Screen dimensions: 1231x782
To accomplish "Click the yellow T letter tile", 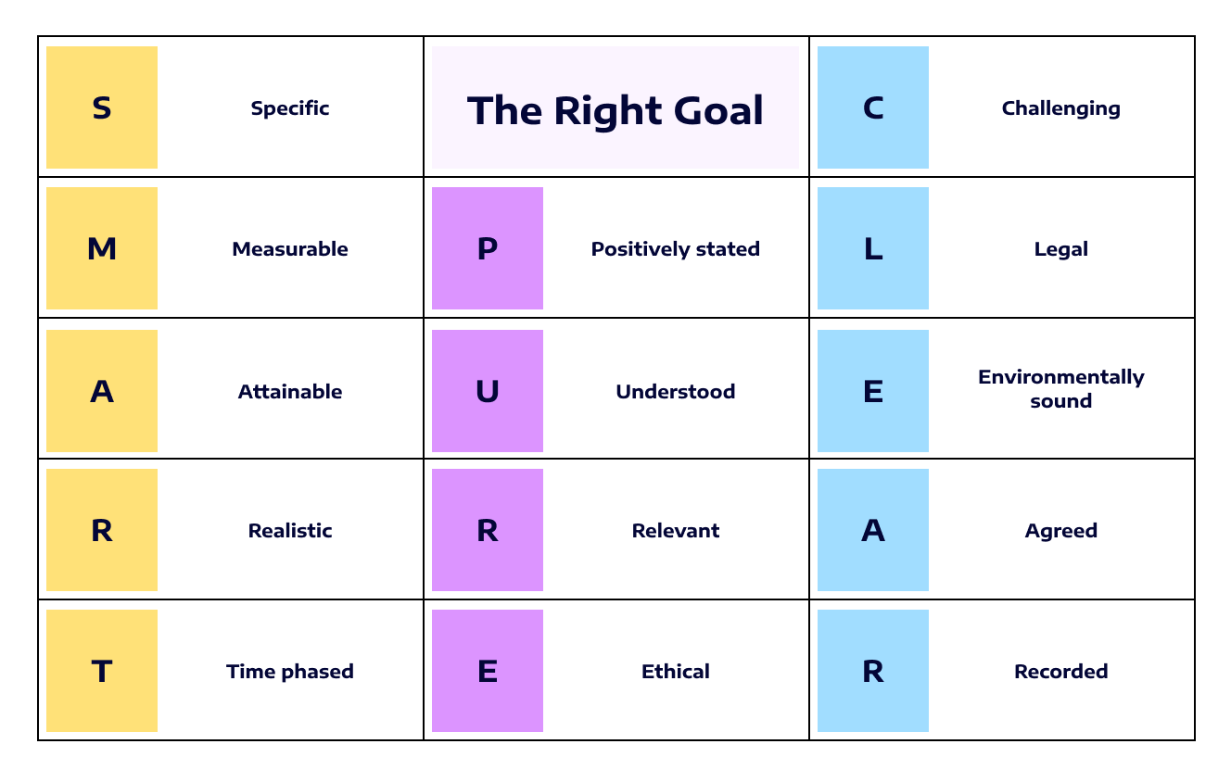I will coord(102,671).
